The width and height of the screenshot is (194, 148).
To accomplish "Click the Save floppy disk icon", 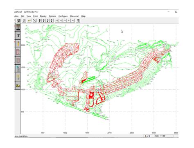I will [19, 20].
